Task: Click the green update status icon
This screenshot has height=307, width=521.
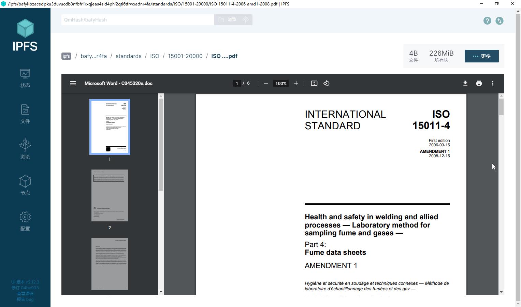Action: pyautogui.click(x=500, y=21)
